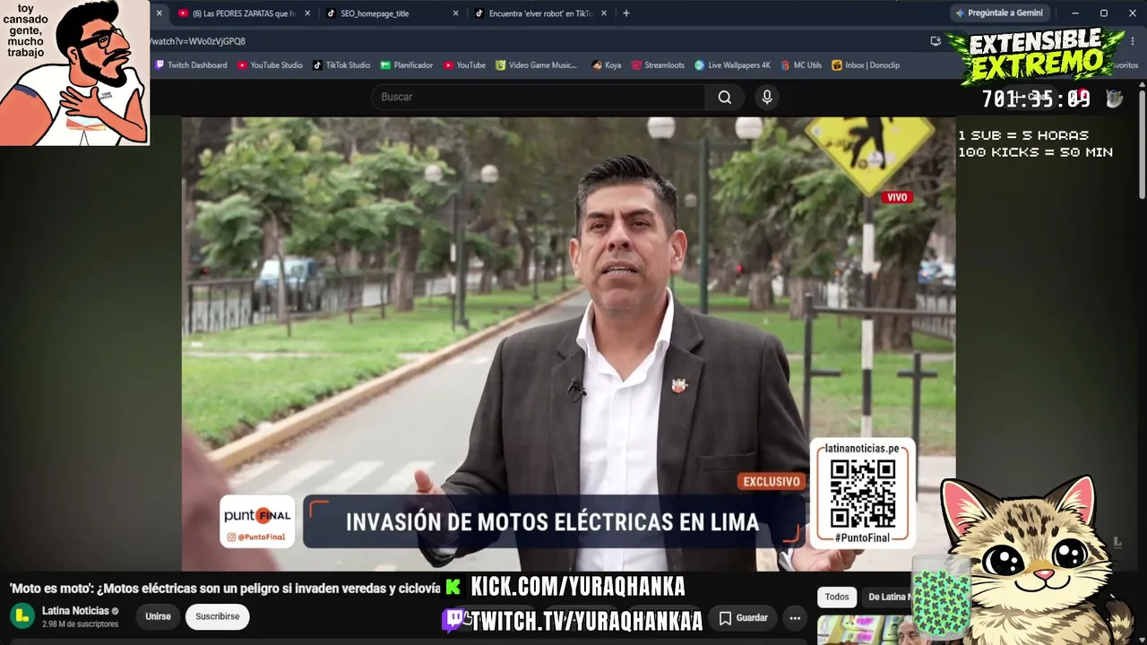
Task: Maximize the browser window
Action: click(x=1104, y=13)
